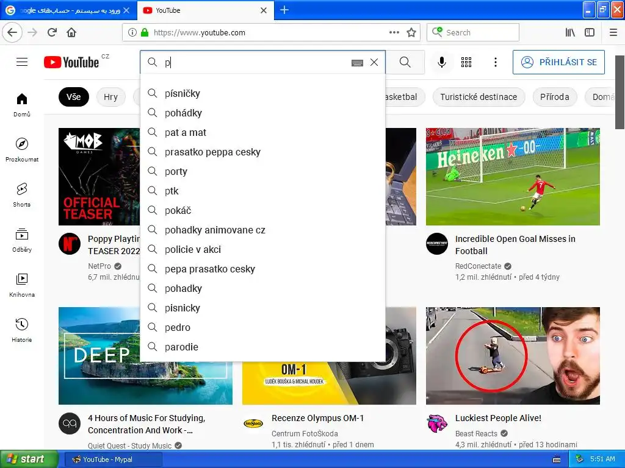The image size is (625, 468).
Task: Click the RedConectate channel avatar
Action: tap(437, 244)
